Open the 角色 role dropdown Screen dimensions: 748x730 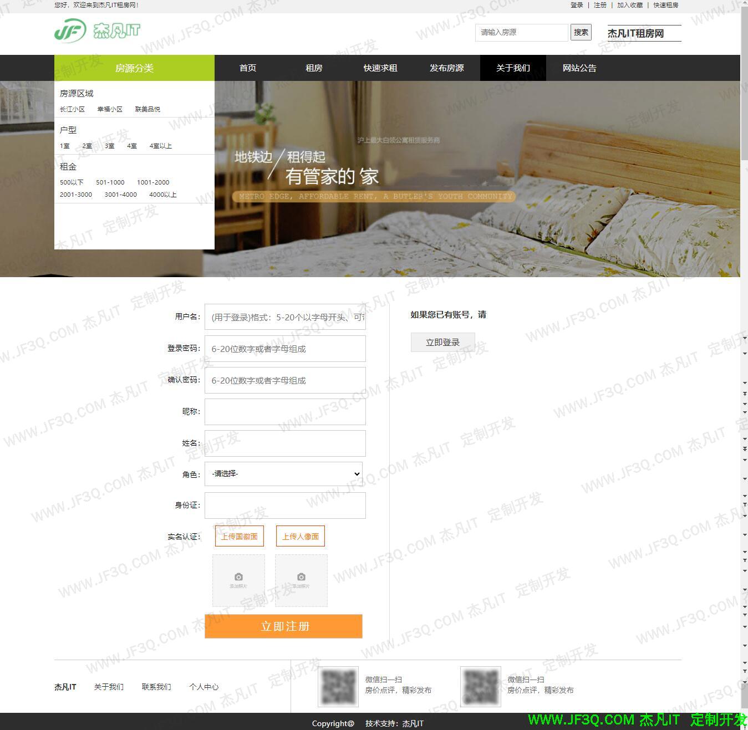click(x=283, y=474)
